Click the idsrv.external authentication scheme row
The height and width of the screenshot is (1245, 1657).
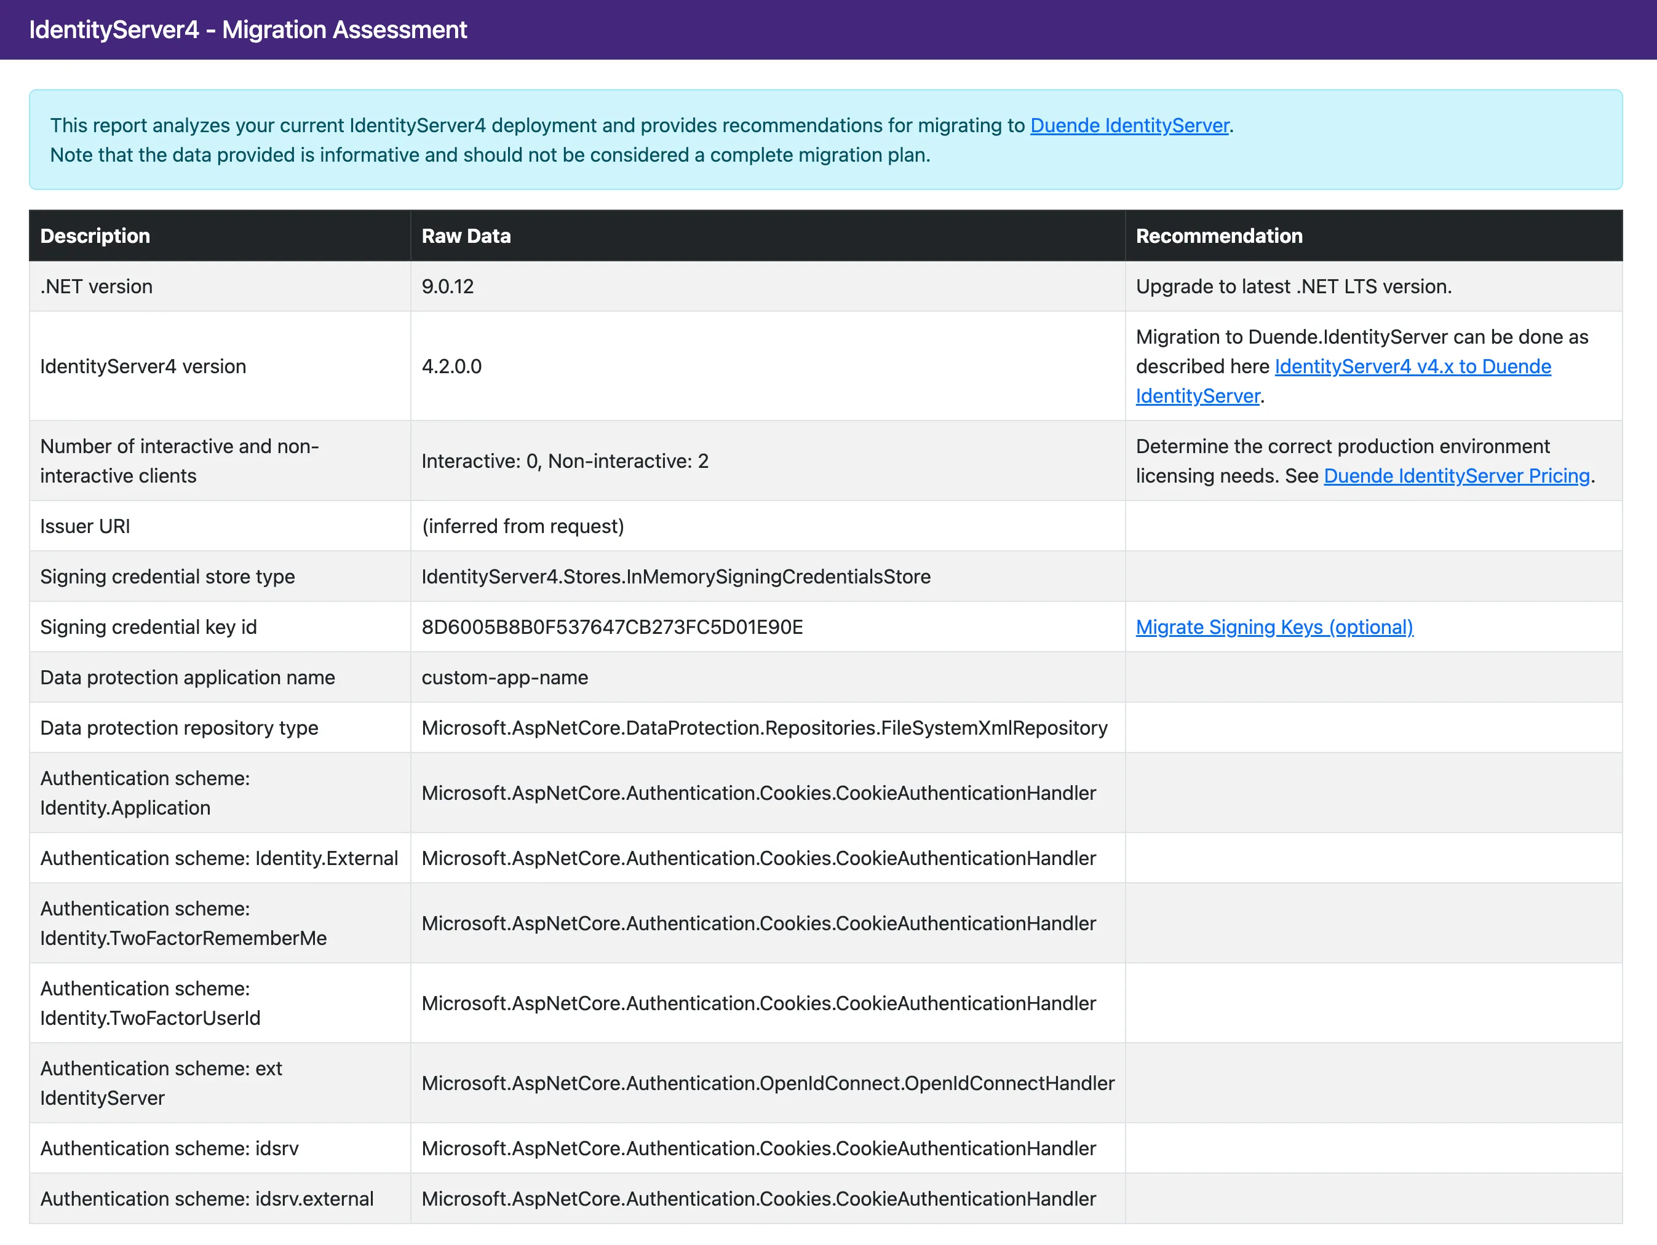tap(206, 1199)
